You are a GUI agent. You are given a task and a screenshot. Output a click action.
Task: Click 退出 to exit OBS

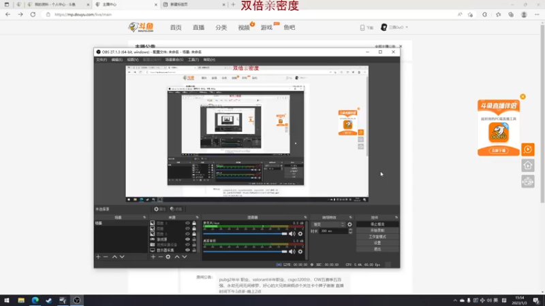[x=377, y=249]
